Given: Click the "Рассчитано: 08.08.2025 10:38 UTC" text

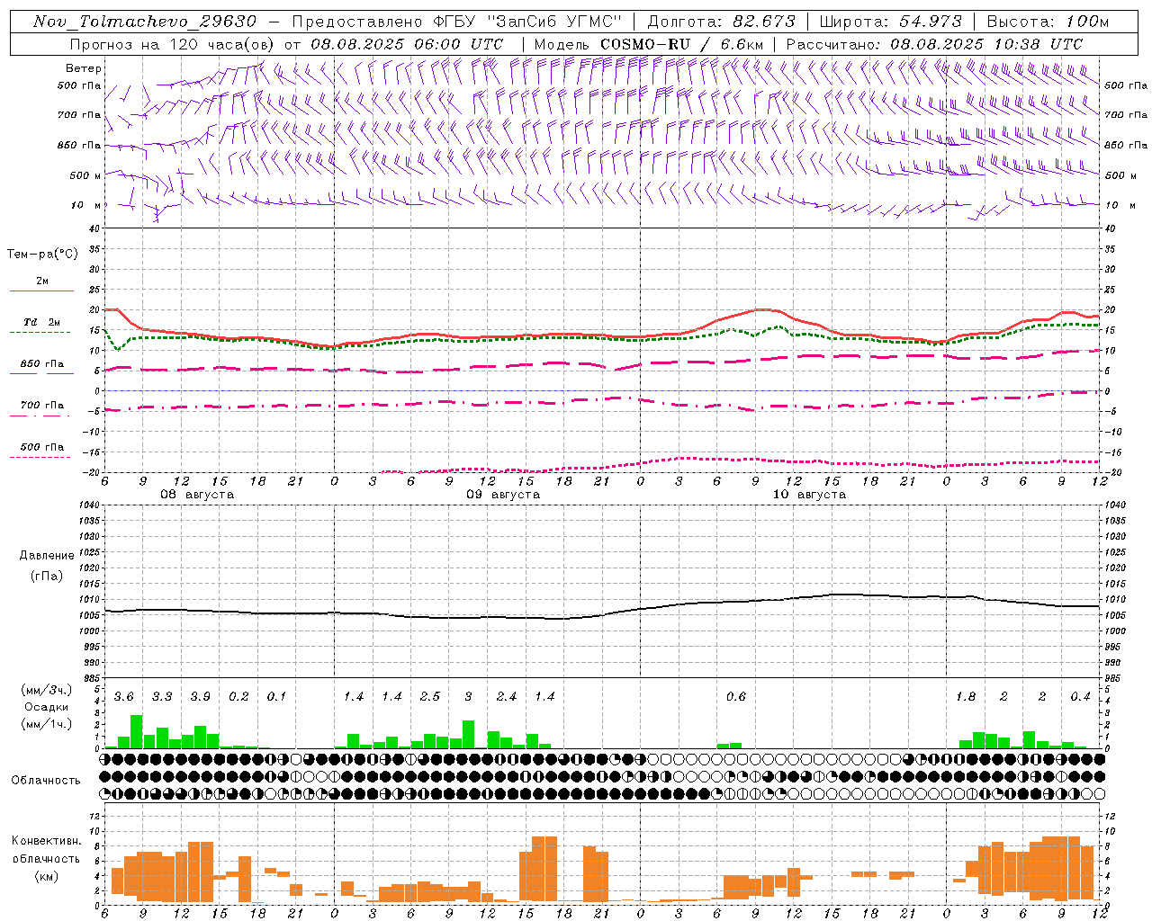Looking at the screenshot, I should coord(934,44).
